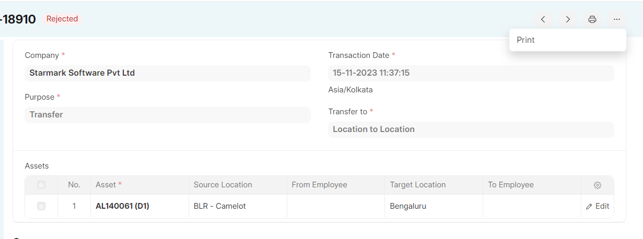Click pencil Edit icon on row 1
This screenshot has height=239, width=643.
598,206
